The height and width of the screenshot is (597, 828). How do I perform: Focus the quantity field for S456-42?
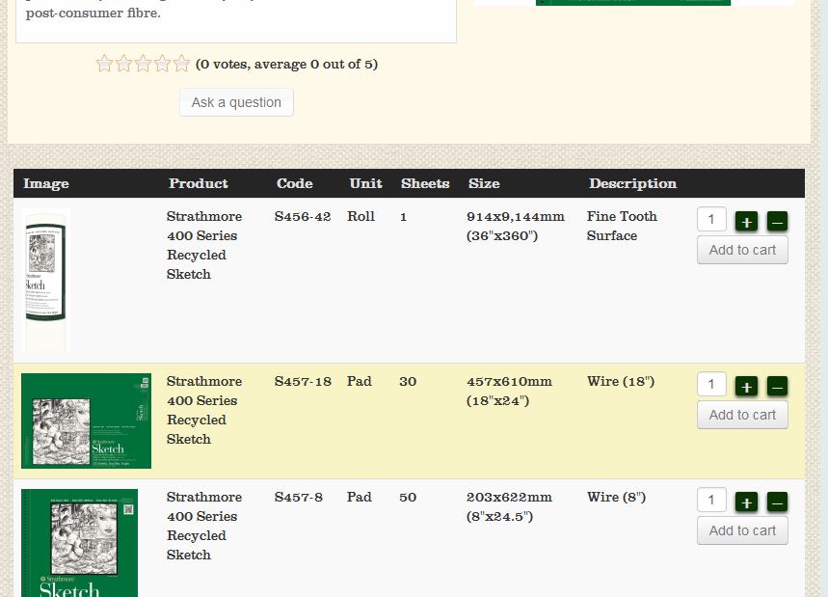coord(711,219)
